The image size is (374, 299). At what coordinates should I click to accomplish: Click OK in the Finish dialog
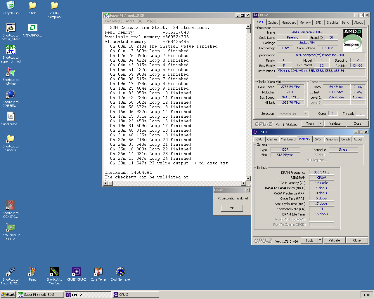coord(232,208)
